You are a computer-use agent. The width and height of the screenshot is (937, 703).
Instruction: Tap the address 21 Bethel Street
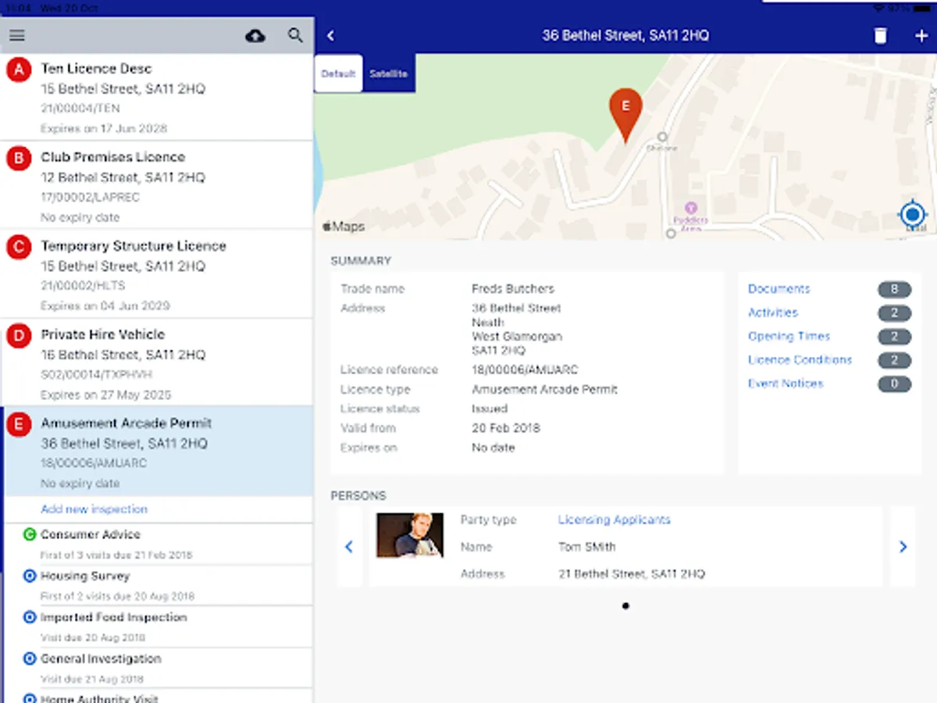(631, 574)
